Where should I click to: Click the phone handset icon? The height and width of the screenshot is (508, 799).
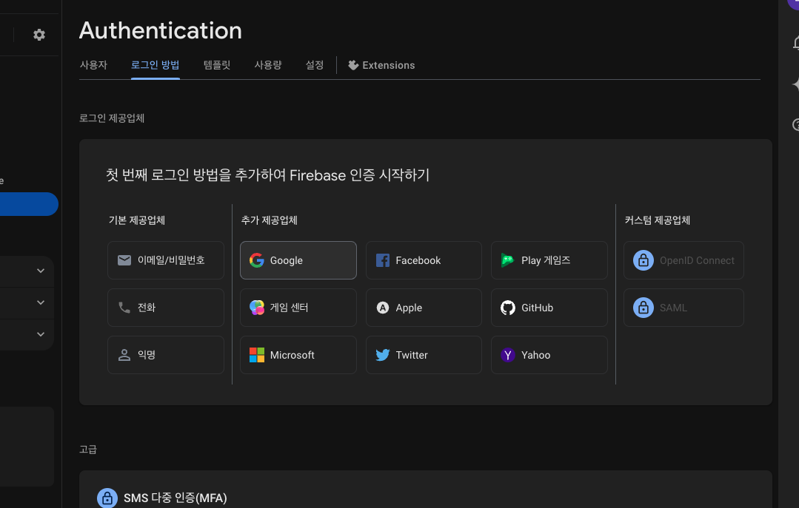[124, 308]
